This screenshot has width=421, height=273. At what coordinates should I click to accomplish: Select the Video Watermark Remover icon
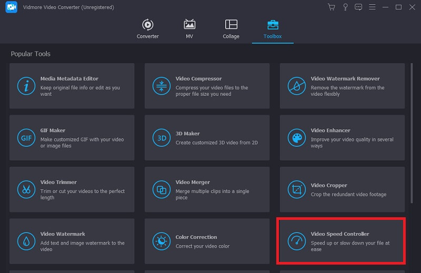296,86
